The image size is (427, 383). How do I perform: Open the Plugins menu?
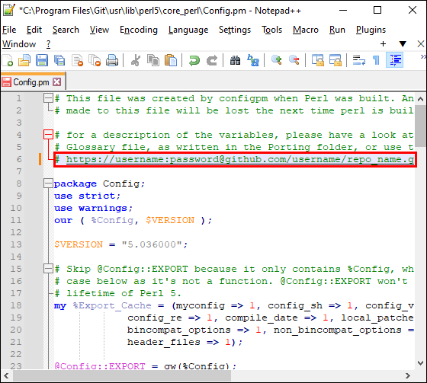click(371, 30)
